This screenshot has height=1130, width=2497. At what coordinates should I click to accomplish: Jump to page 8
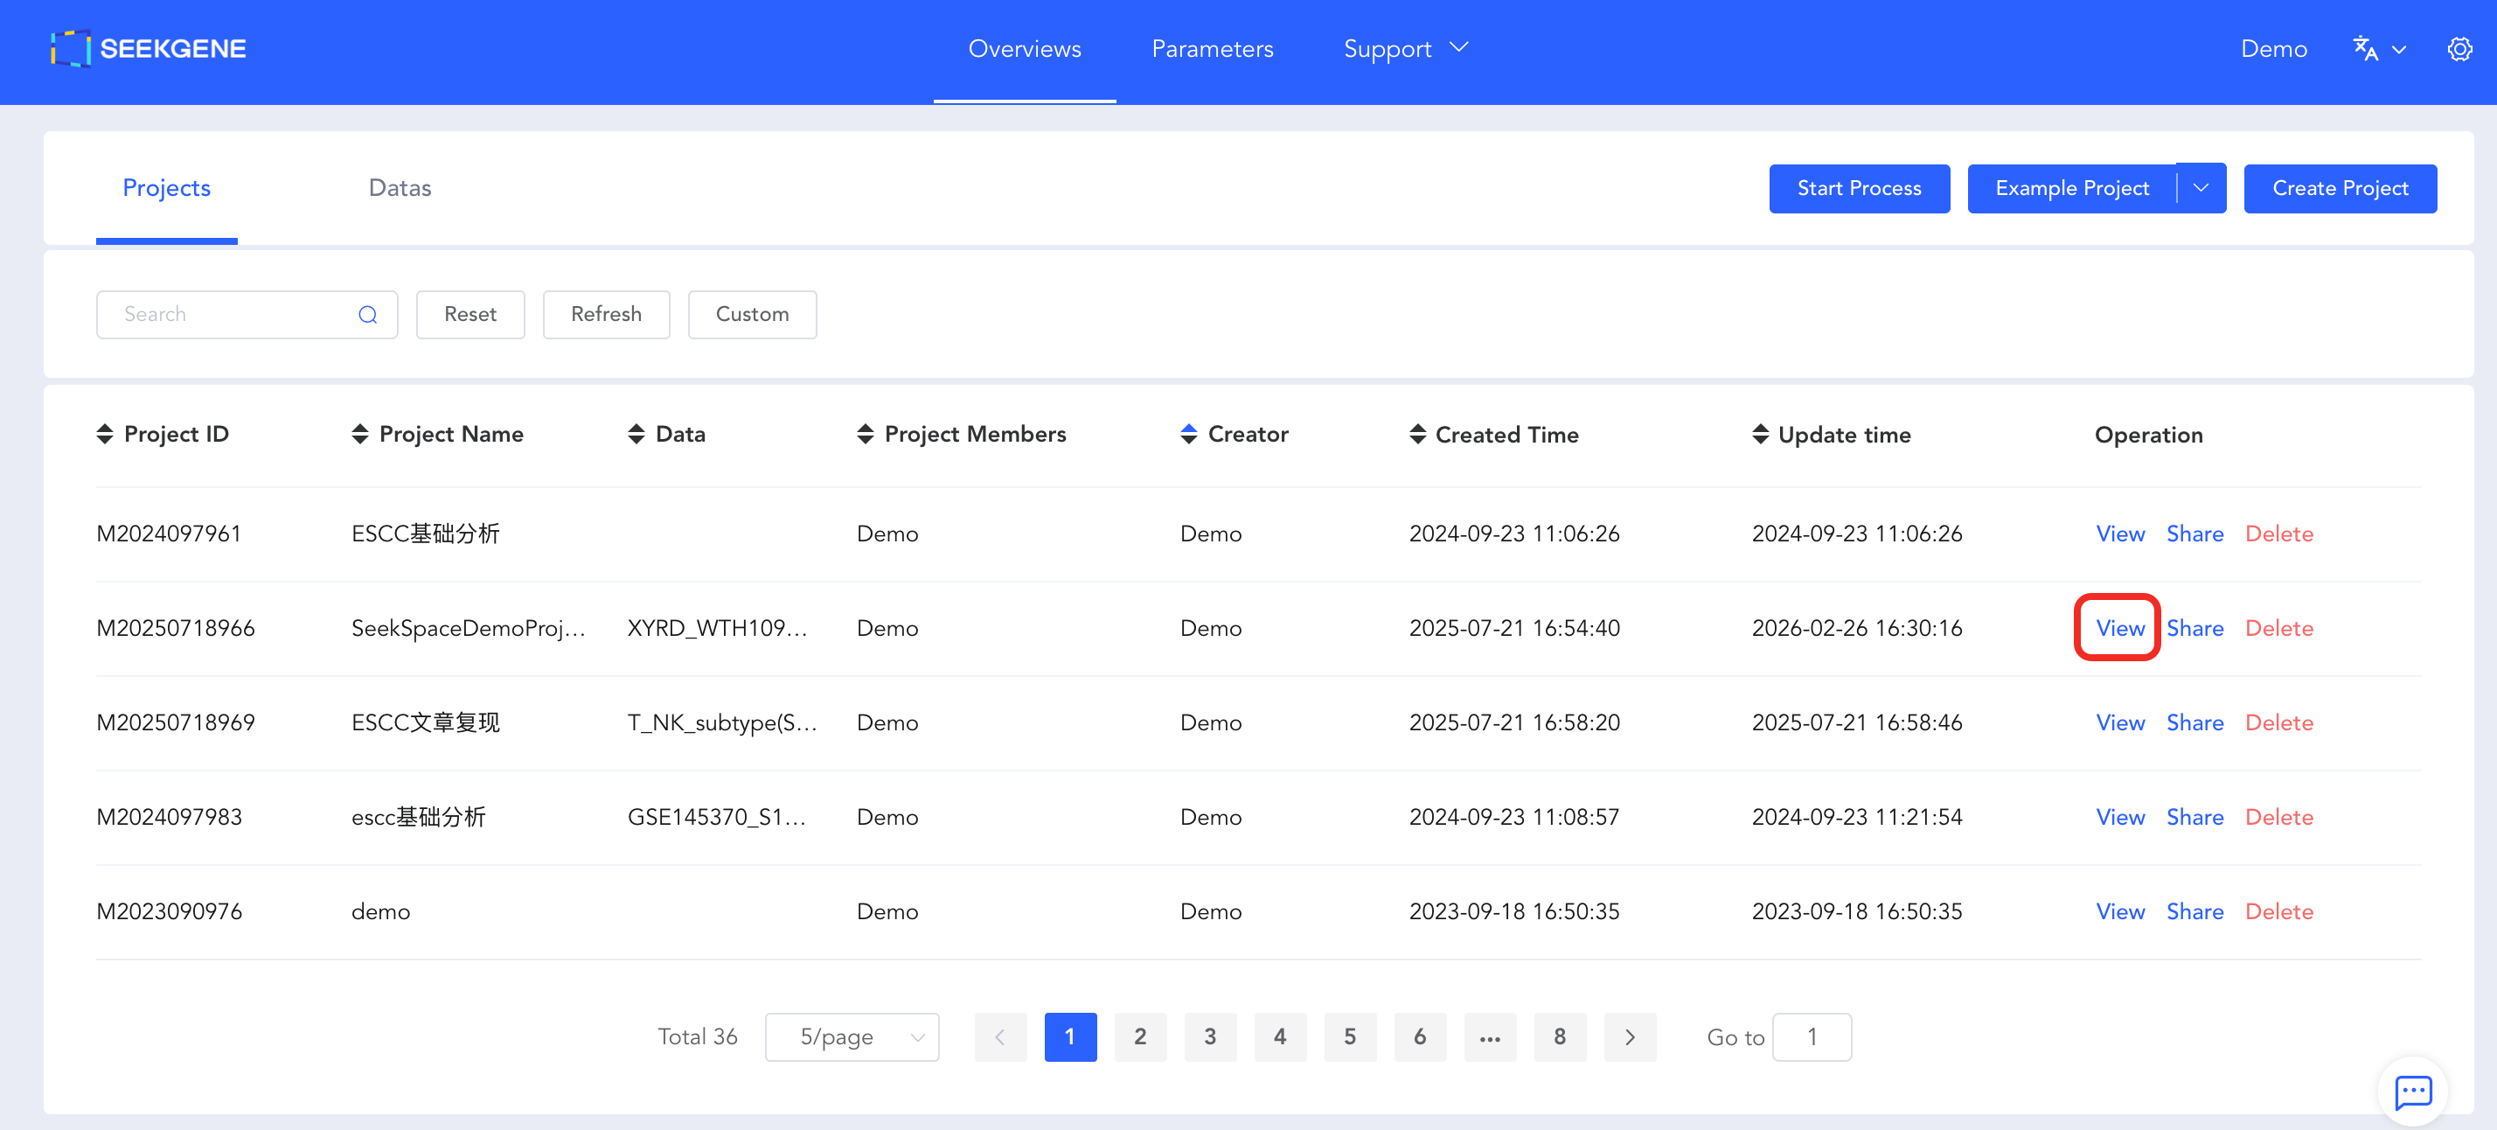(x=1559, y=1037)
